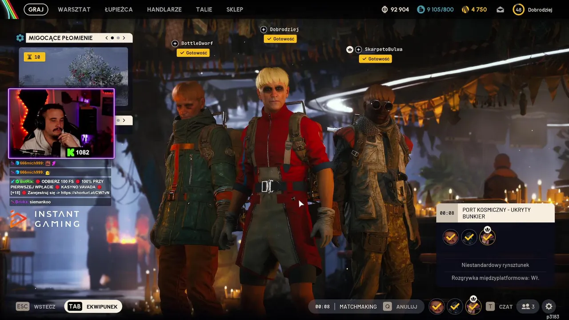This screenshot has height=320, width=569.
Task: Click first ready check icon in bottom bar
Action: coord(437,306)
